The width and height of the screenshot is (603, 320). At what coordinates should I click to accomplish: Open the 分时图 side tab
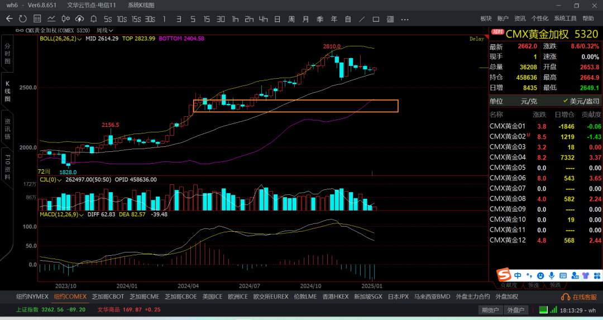pyautogui.click(x=7, y=54)
